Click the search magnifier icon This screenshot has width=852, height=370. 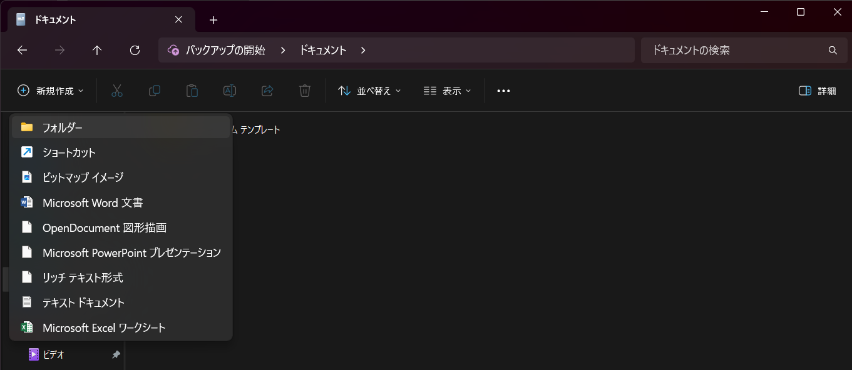(x=833, y=51)
